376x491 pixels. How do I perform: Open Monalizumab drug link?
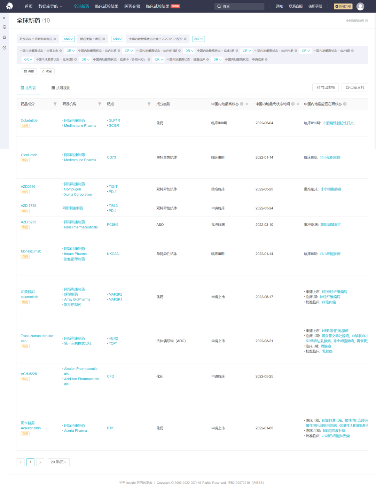(31, 251)
